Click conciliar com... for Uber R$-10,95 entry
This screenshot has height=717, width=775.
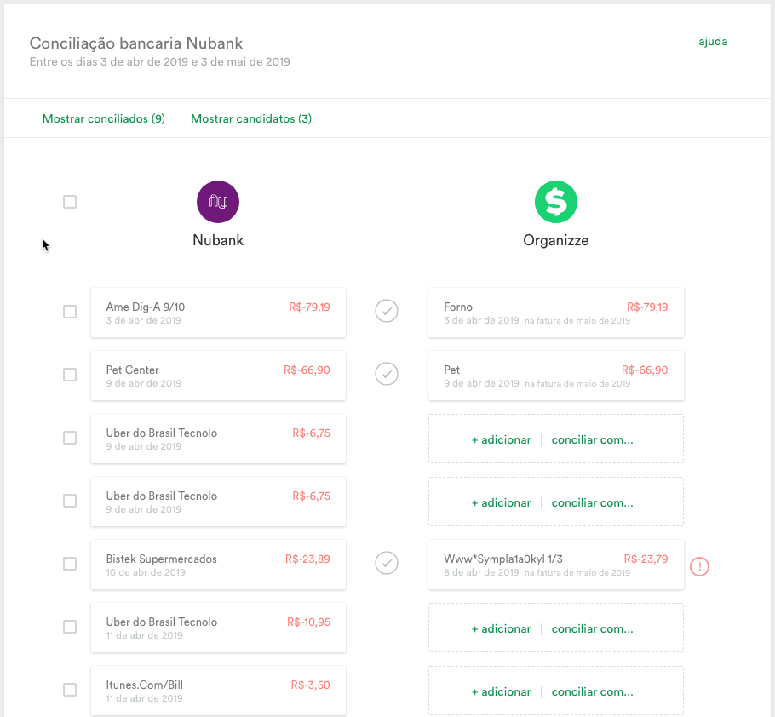[x=592, y=629]
